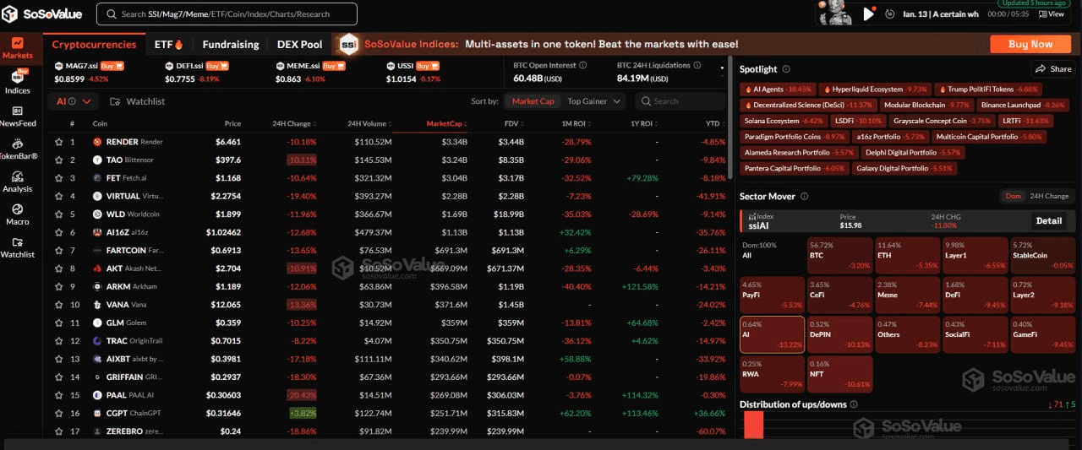Open the AI Agents spotlight tag

777,89
